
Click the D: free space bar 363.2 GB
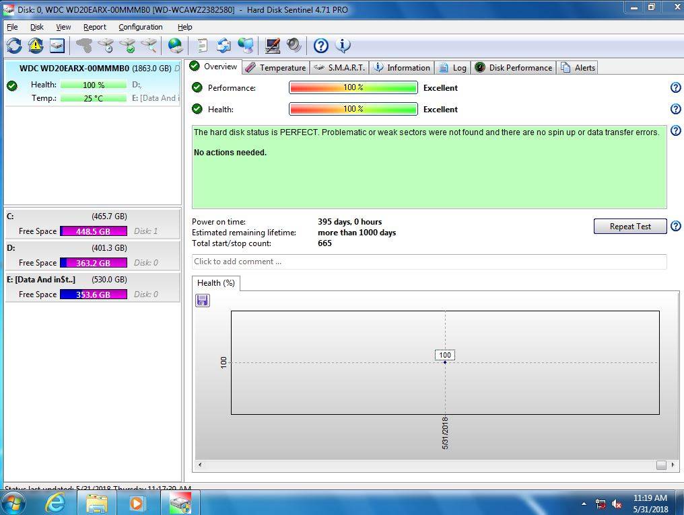click(x=94, y=263)
